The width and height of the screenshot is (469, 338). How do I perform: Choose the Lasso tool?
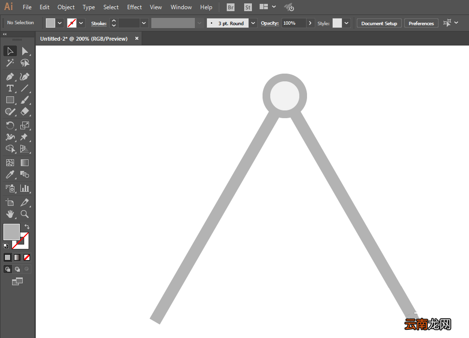25,63
